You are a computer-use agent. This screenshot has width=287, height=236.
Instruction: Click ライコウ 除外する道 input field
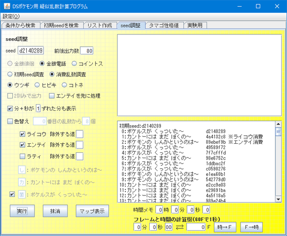click(79, 134)
